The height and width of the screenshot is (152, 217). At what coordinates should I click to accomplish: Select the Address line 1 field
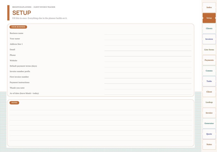pos(148,44)
